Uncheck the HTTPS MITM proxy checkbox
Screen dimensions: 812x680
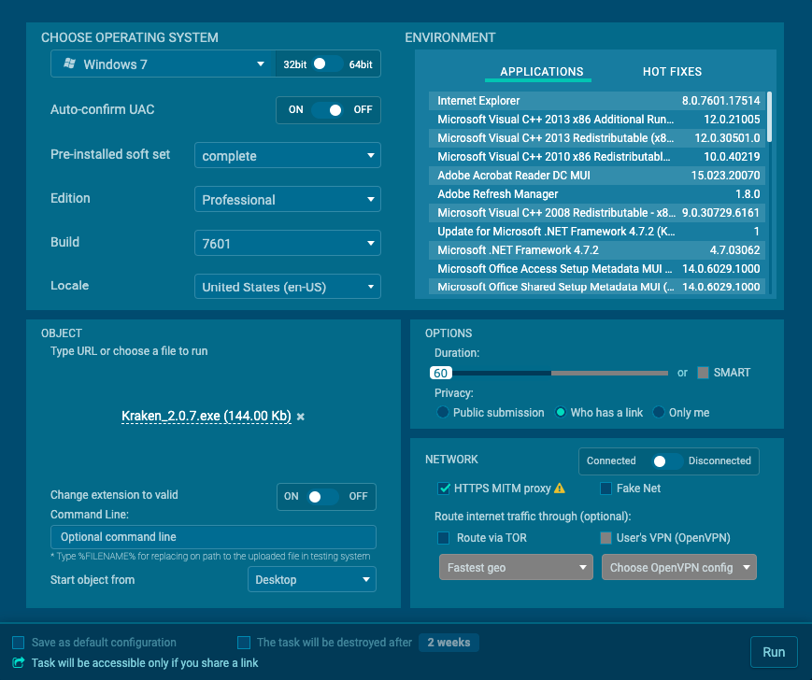[444, 488]
